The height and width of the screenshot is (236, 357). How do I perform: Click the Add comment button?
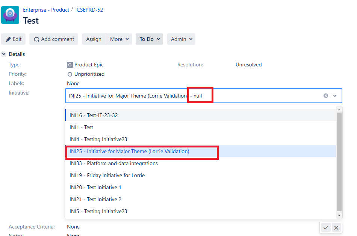54,39
